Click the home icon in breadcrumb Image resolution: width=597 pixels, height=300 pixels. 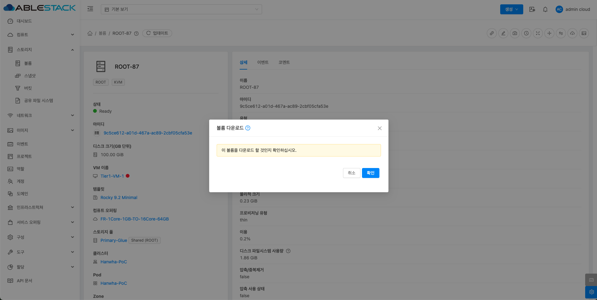(90, 33)
